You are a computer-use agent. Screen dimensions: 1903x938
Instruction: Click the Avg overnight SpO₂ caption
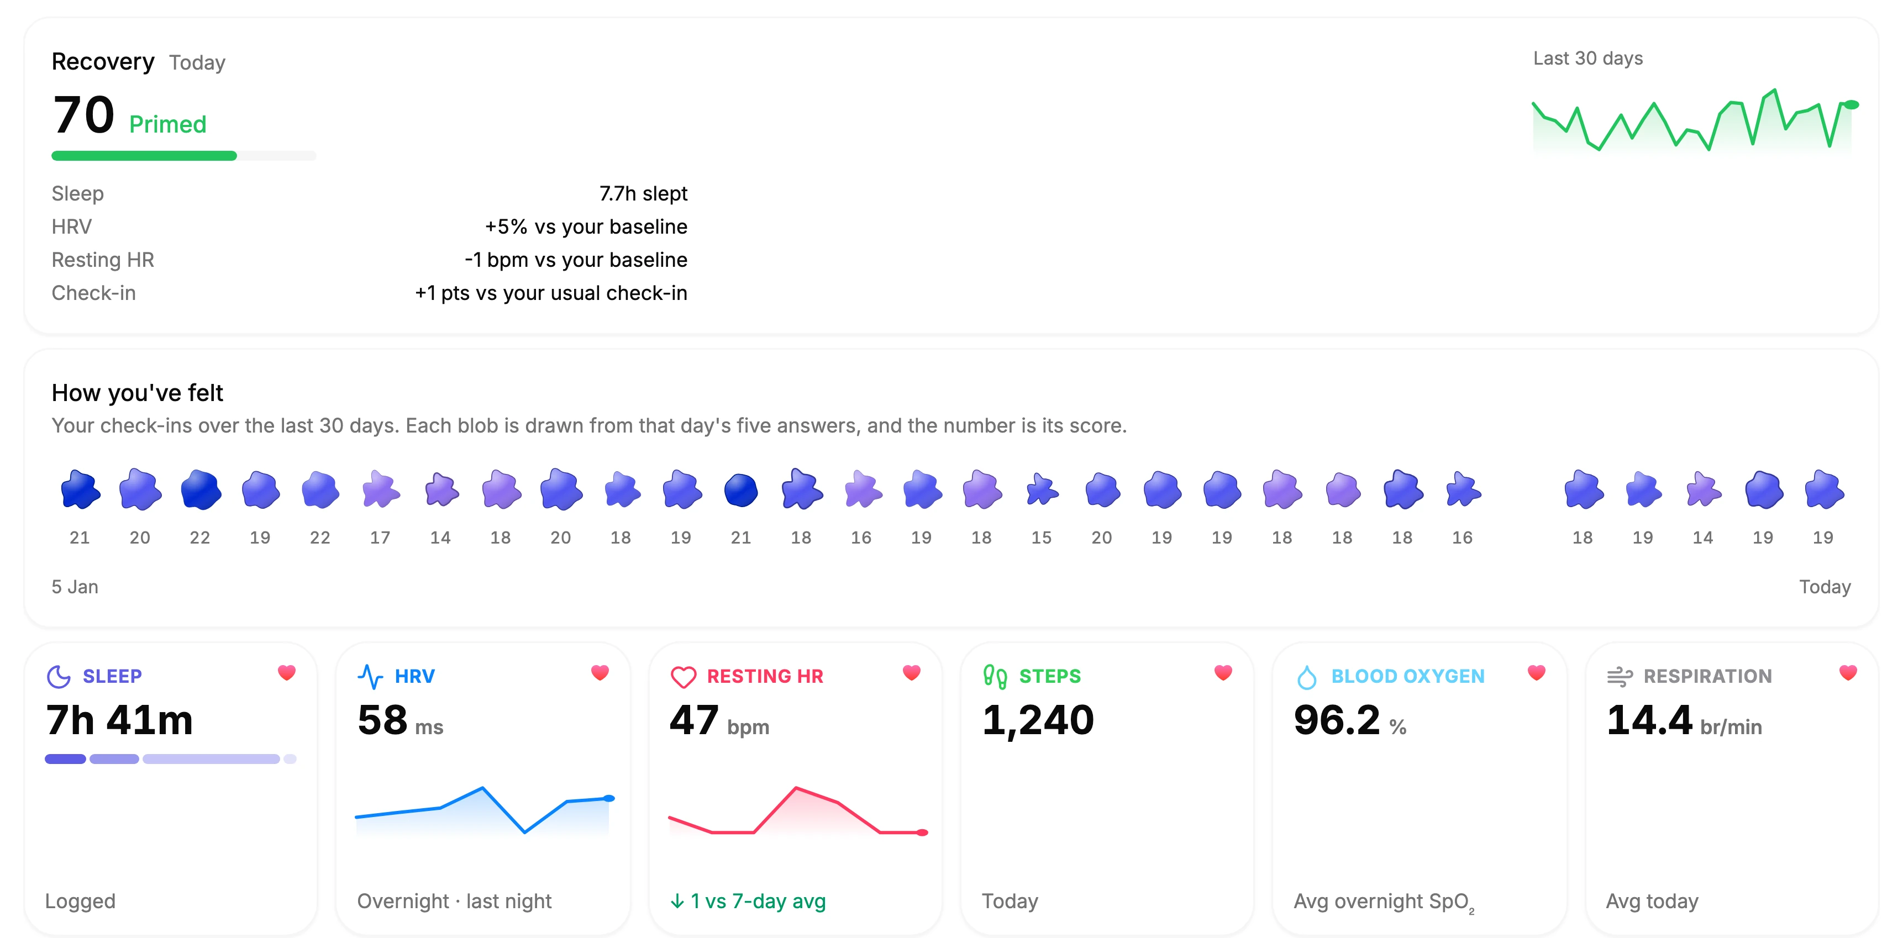[x=1384, y=903]
